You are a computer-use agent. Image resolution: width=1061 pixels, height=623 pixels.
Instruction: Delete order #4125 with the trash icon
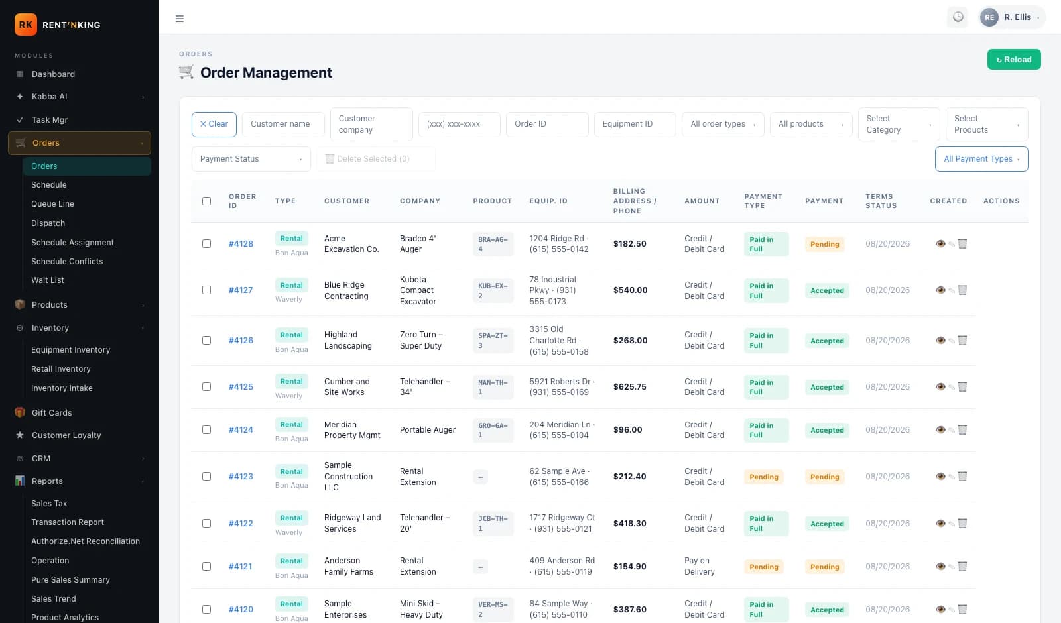(963, 387)
